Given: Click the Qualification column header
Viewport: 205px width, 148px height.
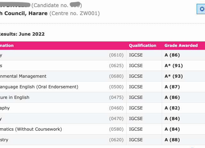Looking at the screenshot, I should [x=143, y=46].
